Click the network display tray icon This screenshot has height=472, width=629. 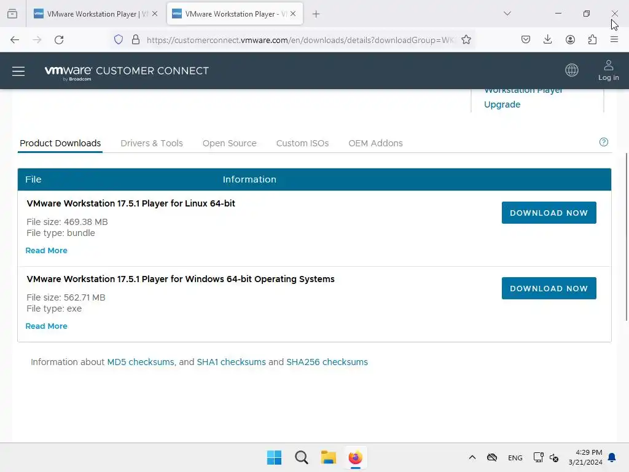[538, 457]
